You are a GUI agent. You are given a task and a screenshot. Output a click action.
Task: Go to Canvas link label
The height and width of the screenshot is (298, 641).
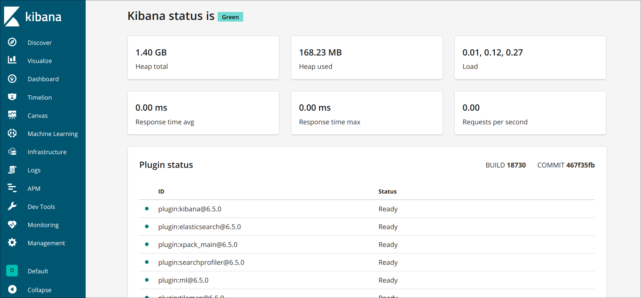click(x=38, y=116)
